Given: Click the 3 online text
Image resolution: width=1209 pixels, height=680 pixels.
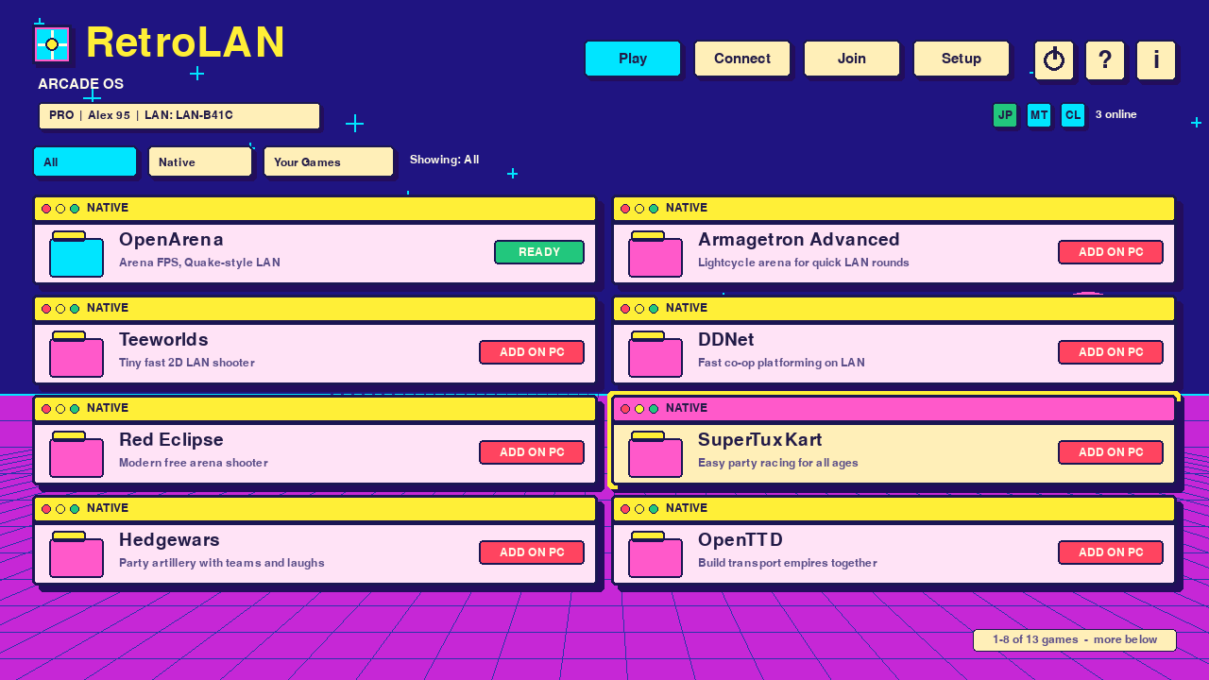Looking at the screenshot, I should pyautogui.click(x=1115, y=114).
